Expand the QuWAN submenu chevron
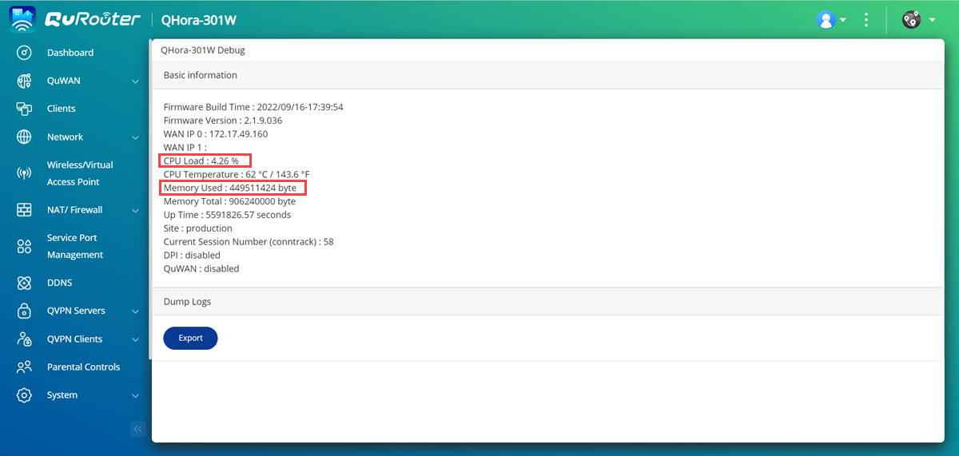This screenshot has height=456, width=959. (x=136, y=81)
